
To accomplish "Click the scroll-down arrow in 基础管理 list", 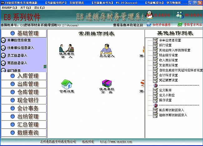I will 45,66.
